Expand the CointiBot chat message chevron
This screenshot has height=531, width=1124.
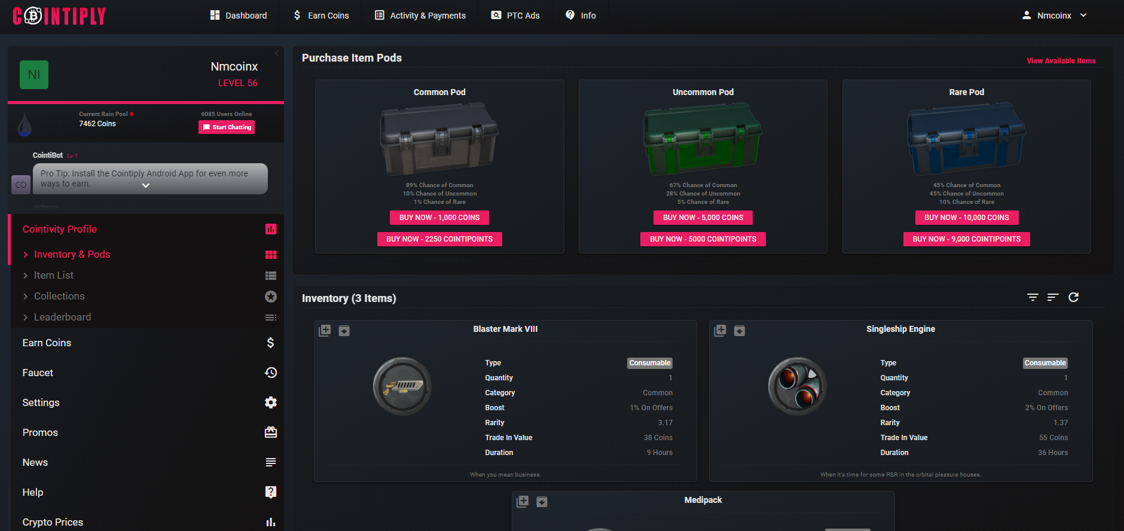tap(145, 185)
